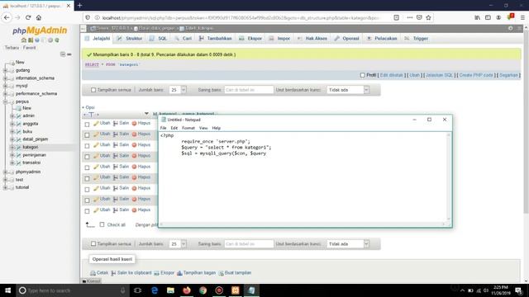Switch to the SQL tab
The image size is (529, 297).
[x=158, y=39]
